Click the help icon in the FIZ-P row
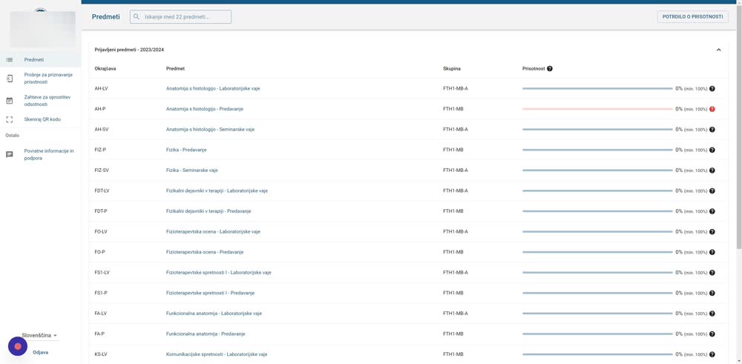742x364 pixels. [x=712, y=150]
